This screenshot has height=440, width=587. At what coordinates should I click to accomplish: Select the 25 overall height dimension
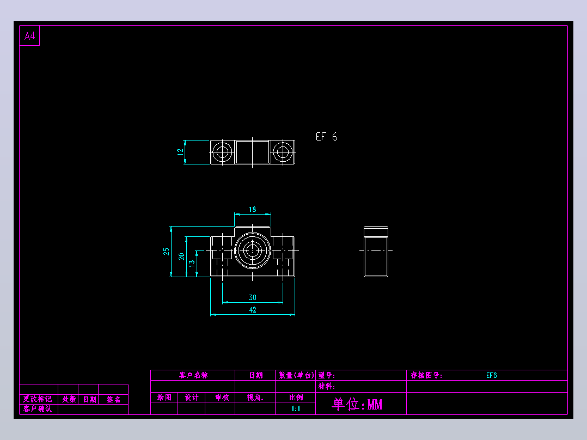point(166,252)
